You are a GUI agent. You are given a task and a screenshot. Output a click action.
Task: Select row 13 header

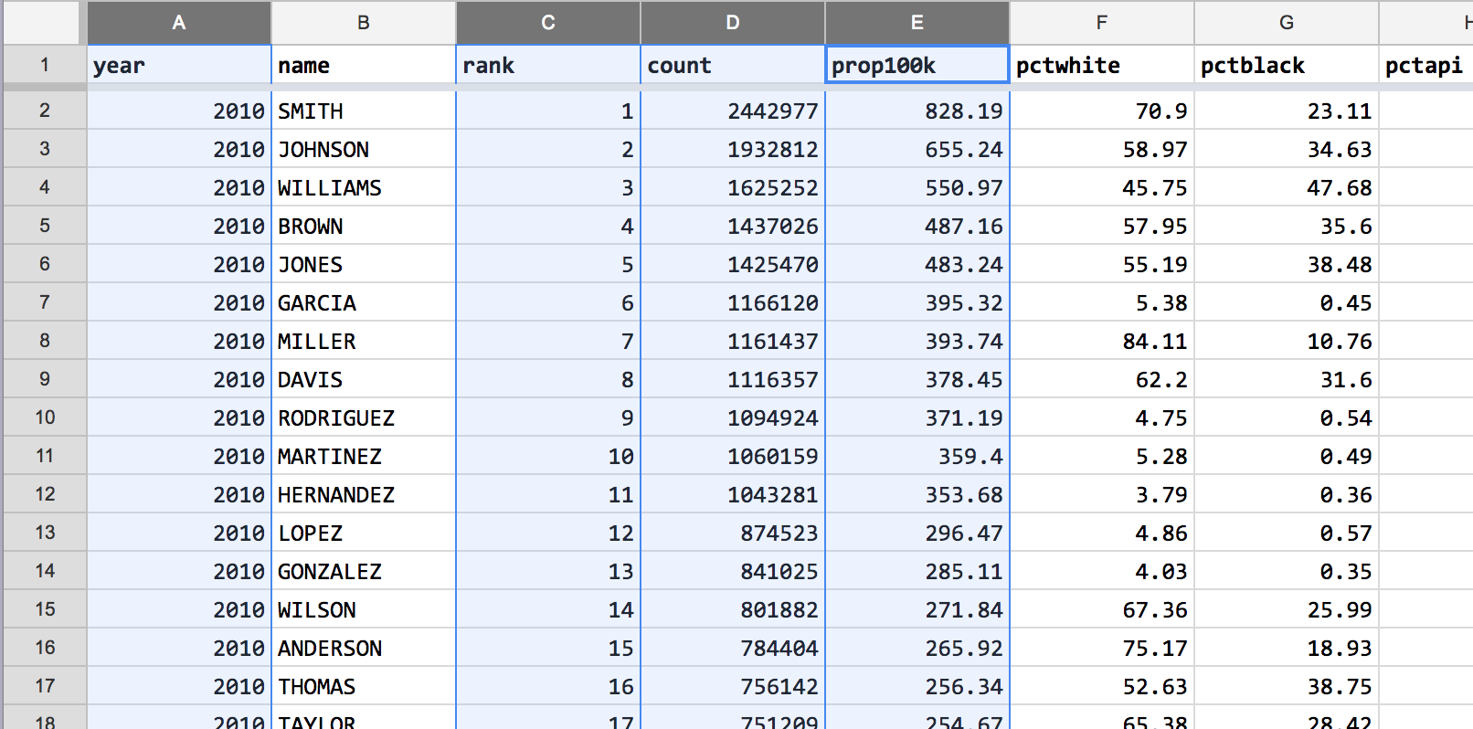[x=44, y=533]
